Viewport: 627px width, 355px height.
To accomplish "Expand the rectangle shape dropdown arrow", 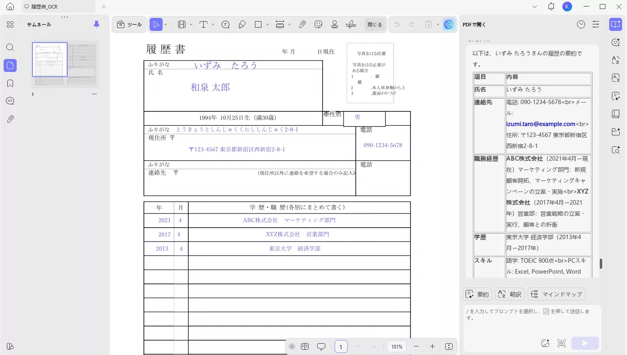I will [x=268, y=25].
